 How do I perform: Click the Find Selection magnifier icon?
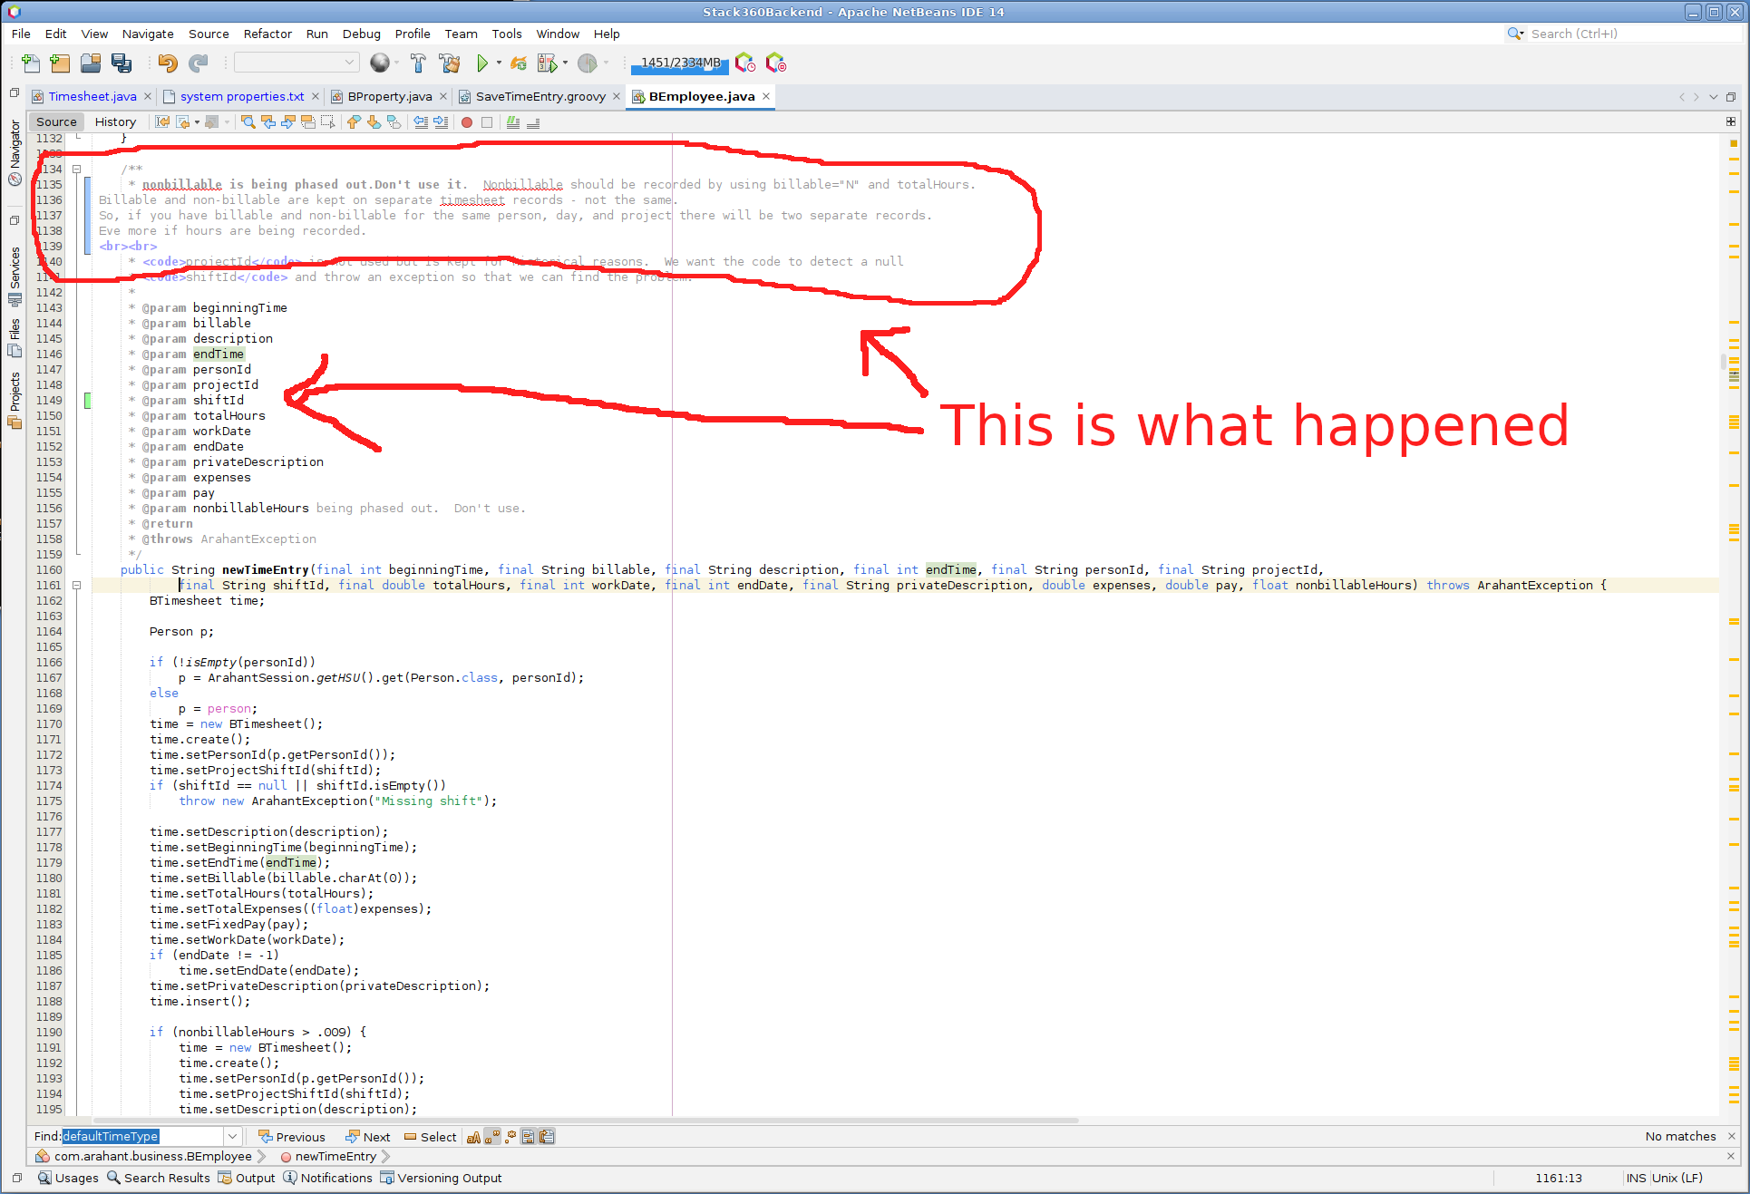point(248,121)
